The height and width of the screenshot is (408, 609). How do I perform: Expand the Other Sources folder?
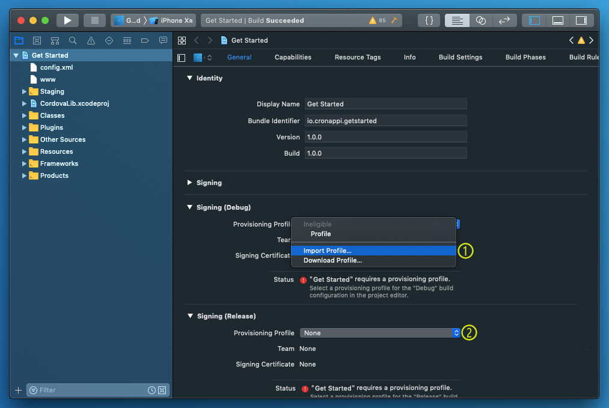(24, 140)
